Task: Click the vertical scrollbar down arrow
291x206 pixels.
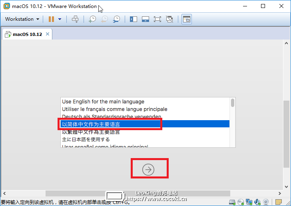Action: (286, 187)
